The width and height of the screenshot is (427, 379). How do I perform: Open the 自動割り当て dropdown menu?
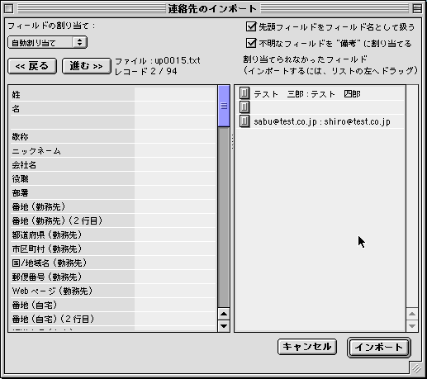coord(47,43)
